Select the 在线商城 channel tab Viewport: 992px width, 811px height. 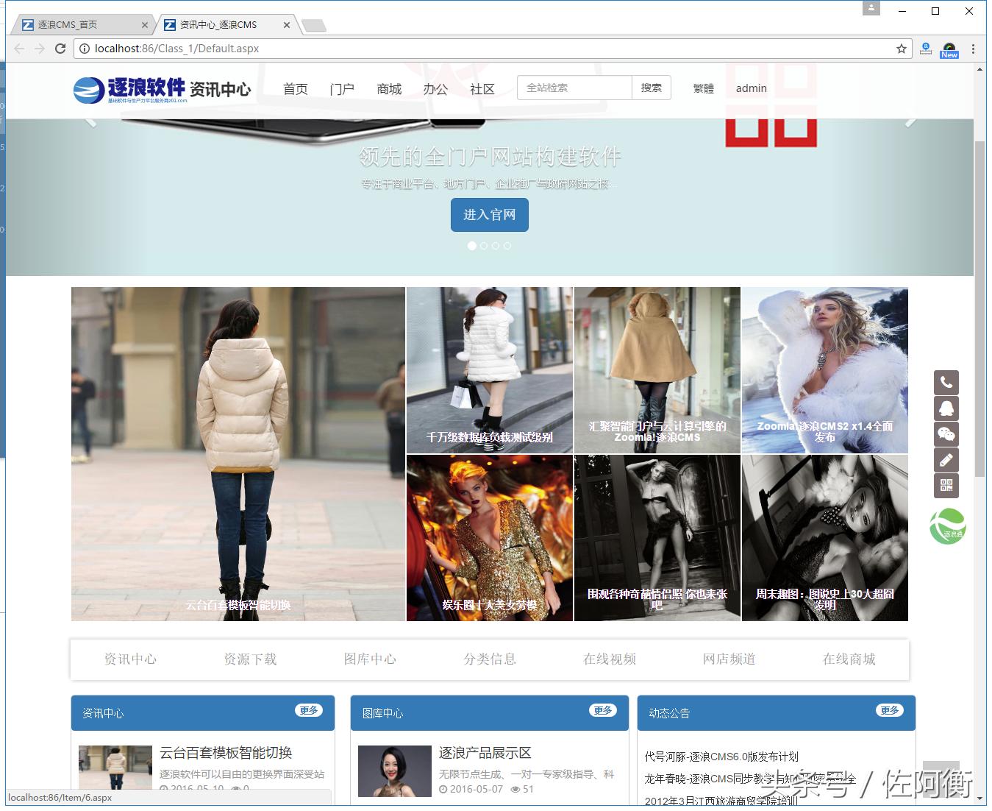pos(849,659)
